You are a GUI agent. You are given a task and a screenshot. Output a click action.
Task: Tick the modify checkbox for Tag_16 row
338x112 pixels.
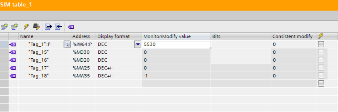321,60
